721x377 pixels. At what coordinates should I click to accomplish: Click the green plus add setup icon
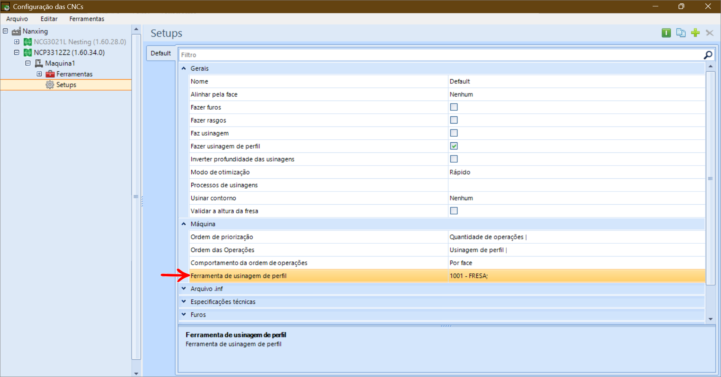tap(695, 33)
